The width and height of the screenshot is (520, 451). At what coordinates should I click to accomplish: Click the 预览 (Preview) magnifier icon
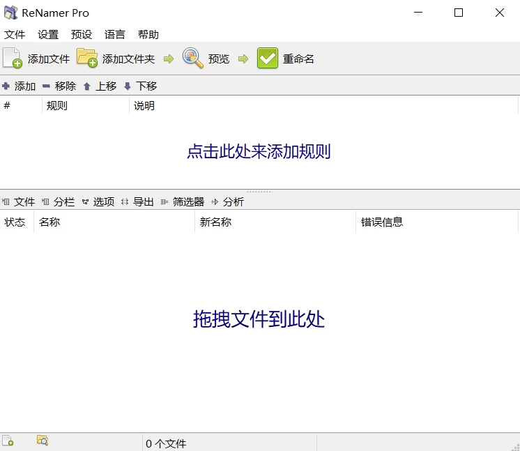click(x=193, y=59)
